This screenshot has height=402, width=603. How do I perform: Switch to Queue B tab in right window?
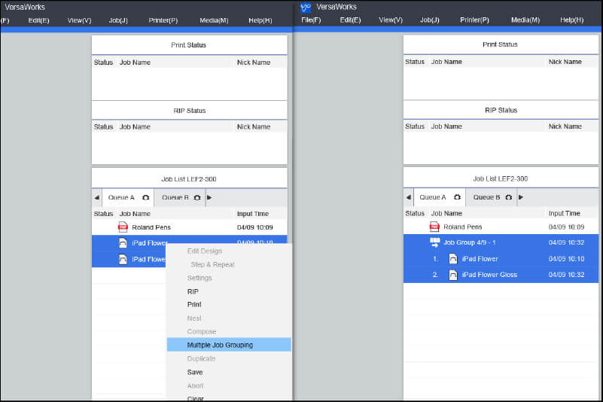point(486,197)
